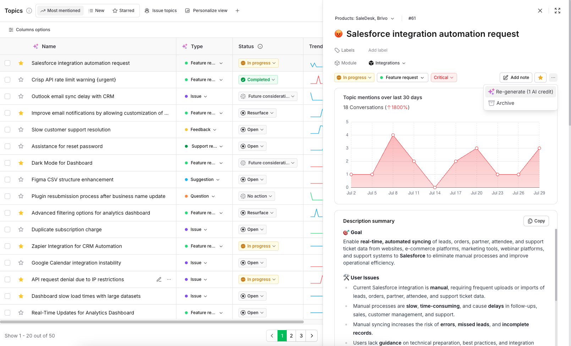Open the three-dots more options button
This screenshot has height=346, width=571.
tap(553, 78)
